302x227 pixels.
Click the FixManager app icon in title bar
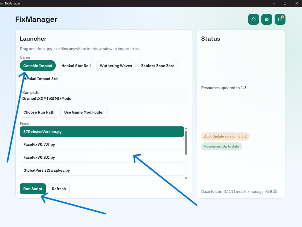click(2, 3)
